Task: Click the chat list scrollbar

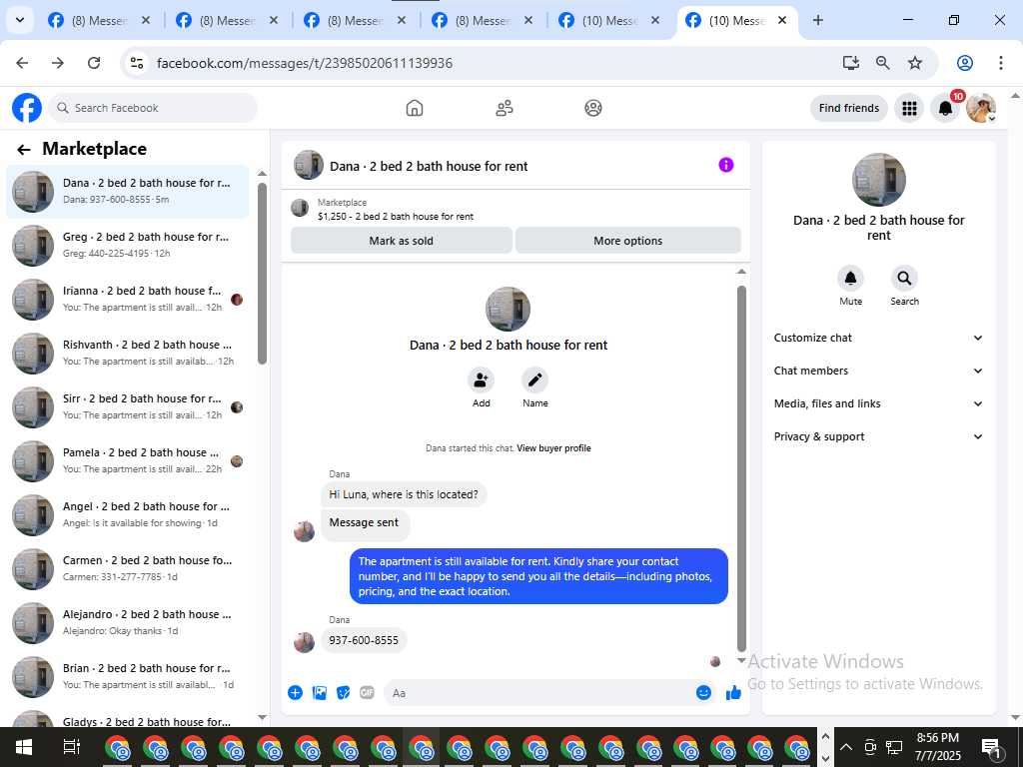Action: (263, 274)
